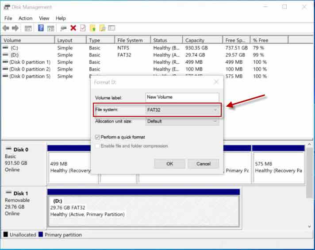Select the 575 MB Healthy Recovery partition block
The height and width of the screenshot is (250, 315).
pos(279,168)
